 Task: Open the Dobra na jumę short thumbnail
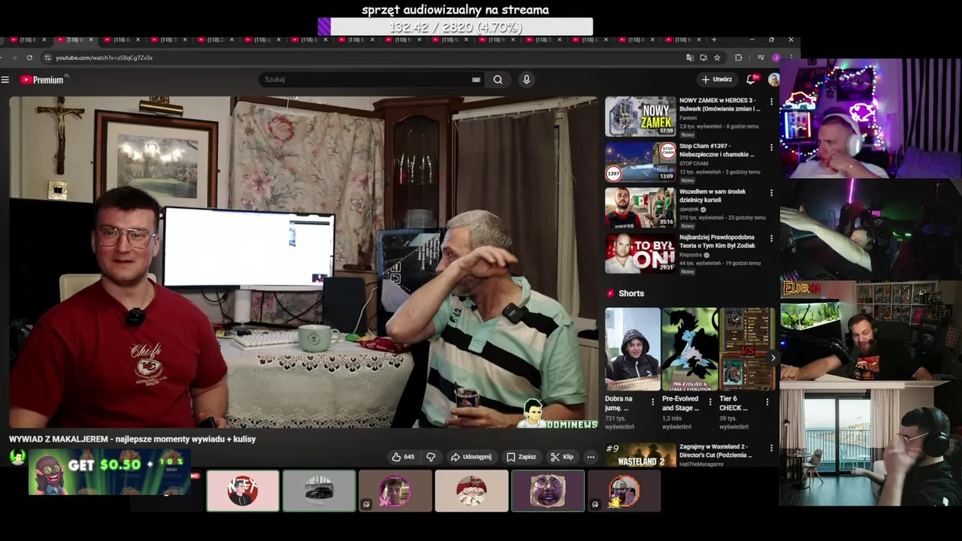click(x=633, y=349)
